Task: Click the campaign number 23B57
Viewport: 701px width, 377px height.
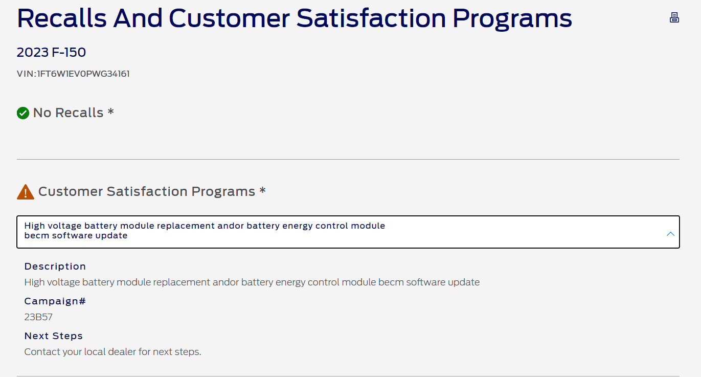Action: 38,317
